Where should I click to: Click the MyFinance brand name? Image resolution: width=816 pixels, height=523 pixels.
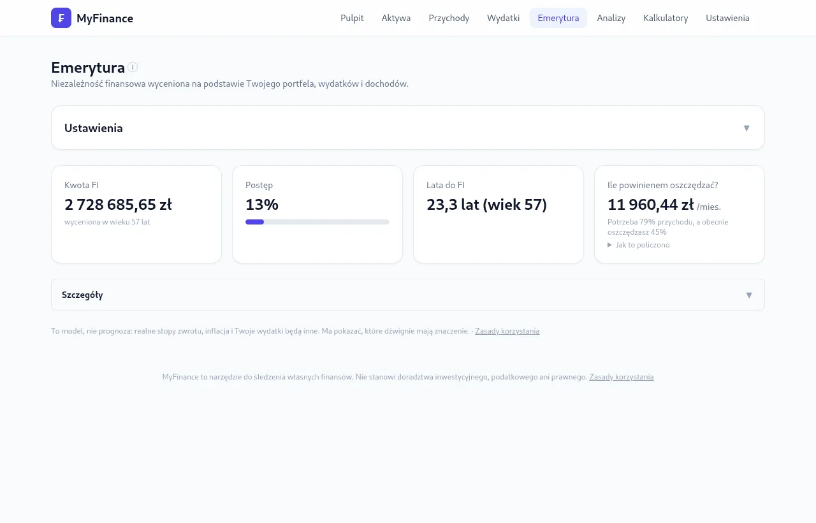[x=105, y=18]
